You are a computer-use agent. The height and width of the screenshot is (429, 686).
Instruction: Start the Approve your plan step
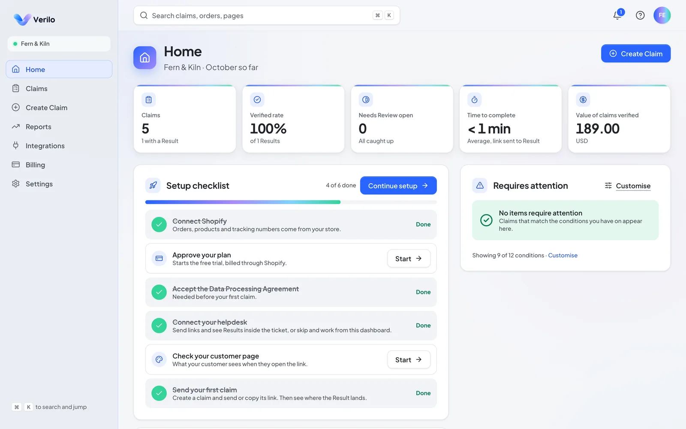(x=409, y=259)
